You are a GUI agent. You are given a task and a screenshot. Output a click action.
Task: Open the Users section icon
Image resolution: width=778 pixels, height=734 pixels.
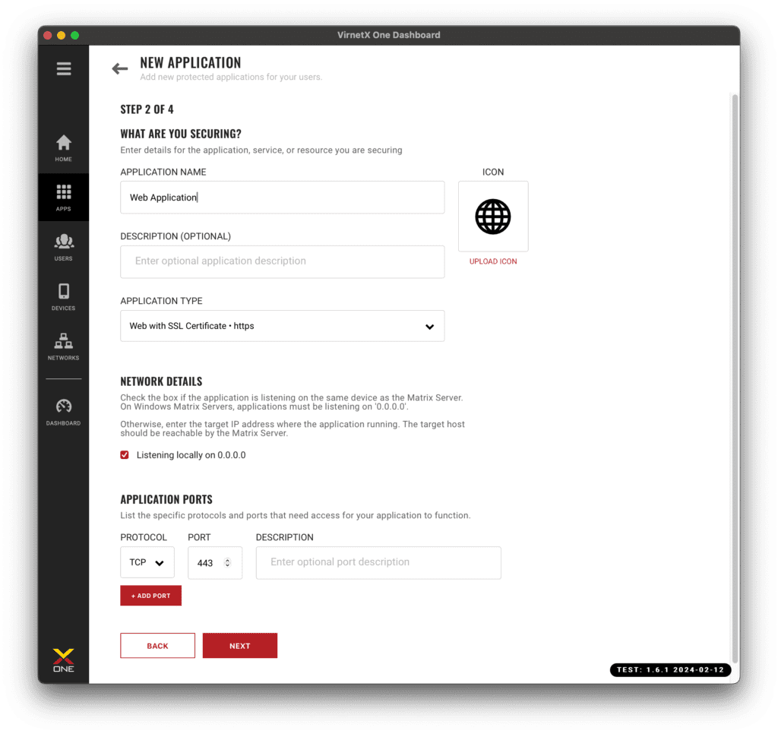(x=64, y=247)
